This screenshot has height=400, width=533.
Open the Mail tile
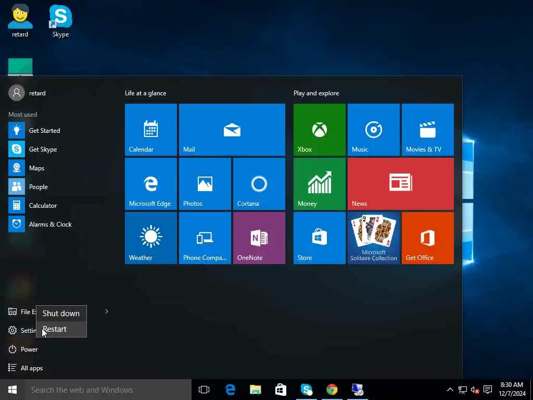coord(232,130)
